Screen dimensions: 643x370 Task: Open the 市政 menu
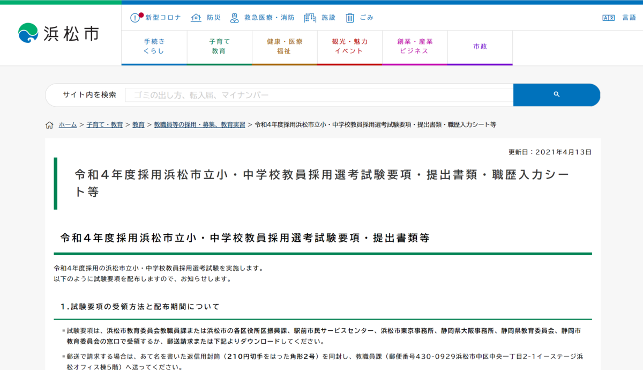(x=480, y=47)
